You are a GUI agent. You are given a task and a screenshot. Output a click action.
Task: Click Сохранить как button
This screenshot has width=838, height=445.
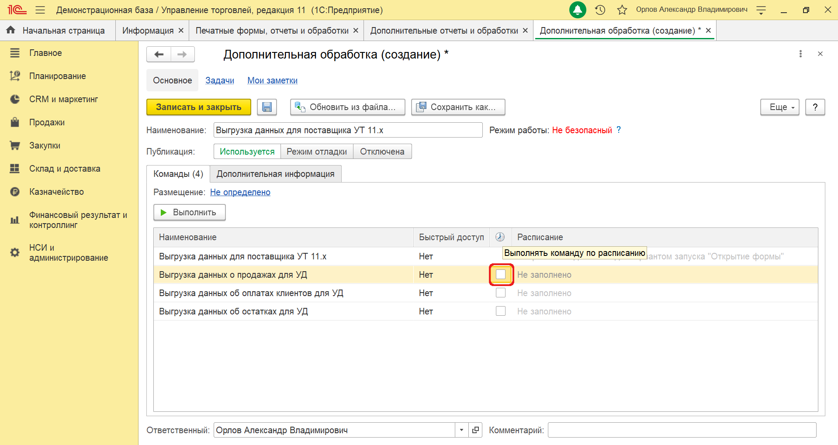[x=458, y=107]
